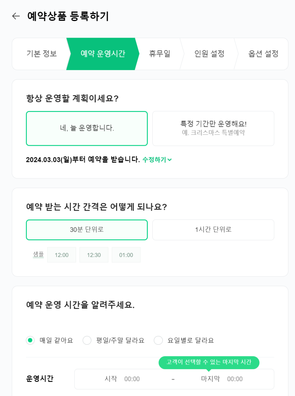Screen dimensions: 295x396
Task: Open the 기본 정보 step tab
Action: (42, 54)
